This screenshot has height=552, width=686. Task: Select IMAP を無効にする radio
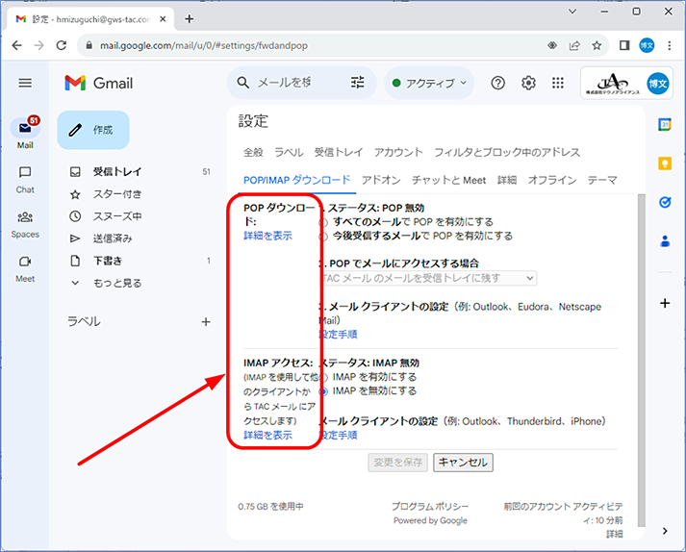[323, 391]
